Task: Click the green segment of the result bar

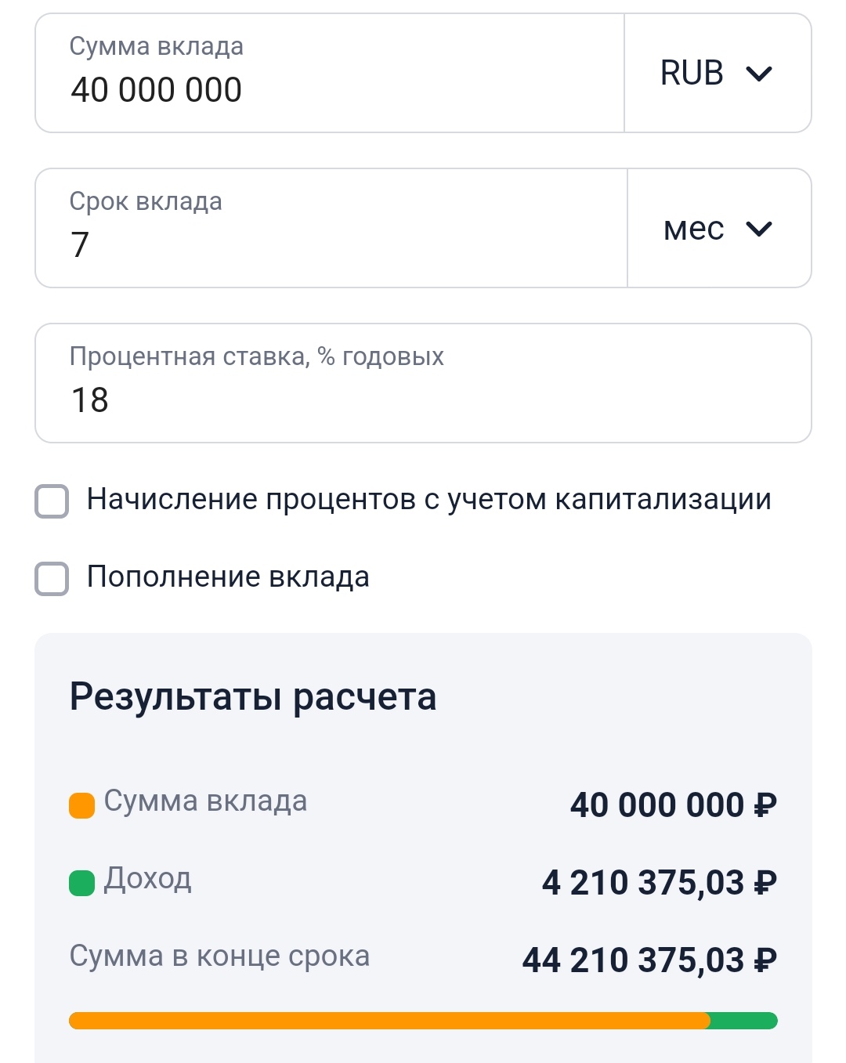Action: 743,1021
